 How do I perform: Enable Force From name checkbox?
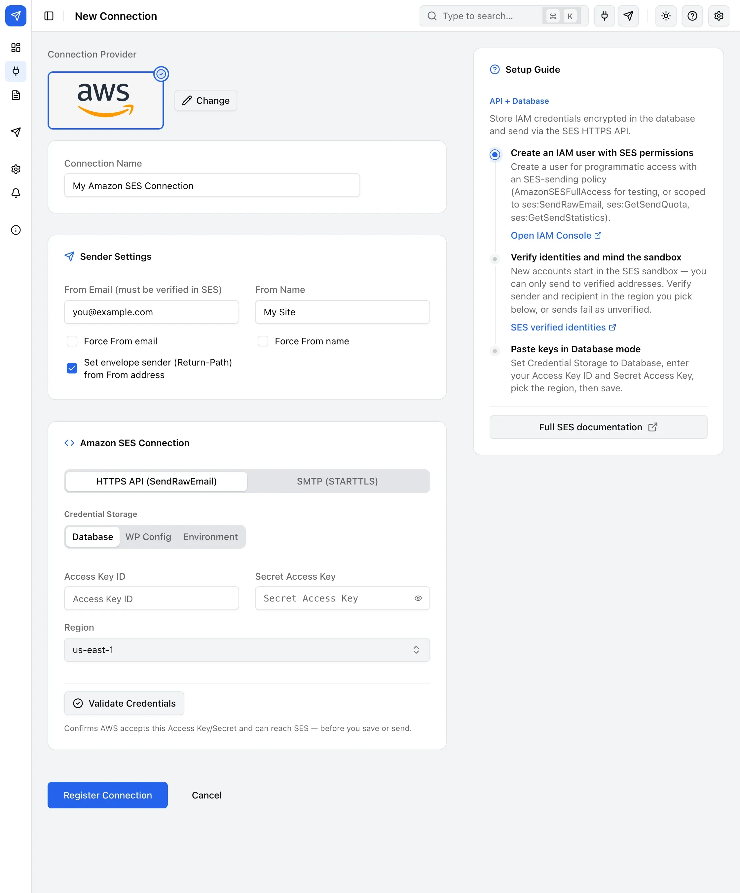pyautogui.click(x=263, y=341)
